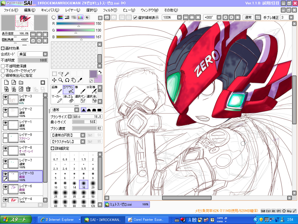
Task: Expand the 詳細設定 section
Action: pyautogui.click(x=53, y=148)
